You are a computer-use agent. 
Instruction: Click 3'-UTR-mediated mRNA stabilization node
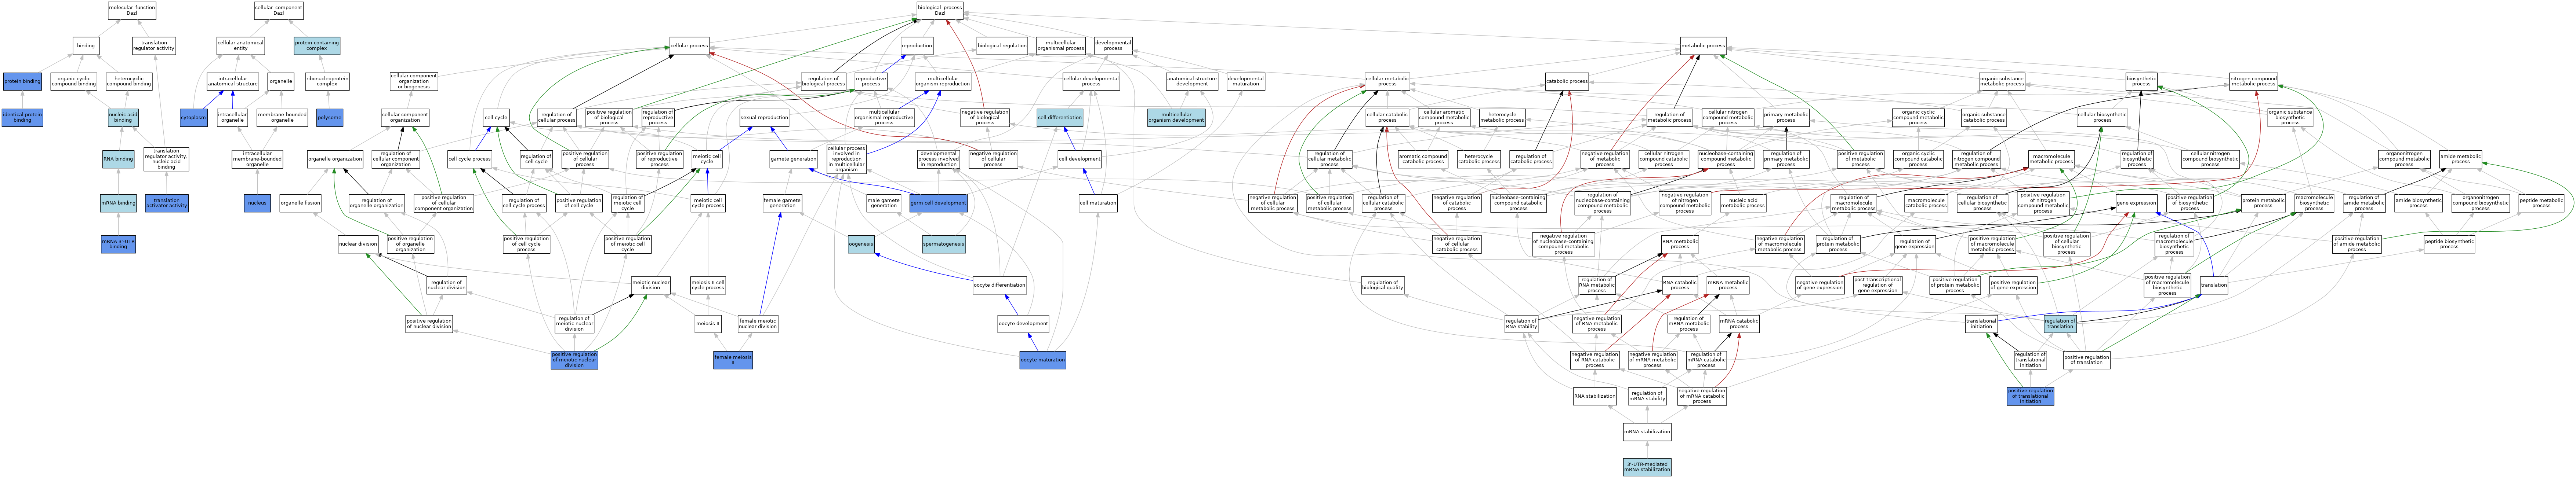[x=1647, y=467]
